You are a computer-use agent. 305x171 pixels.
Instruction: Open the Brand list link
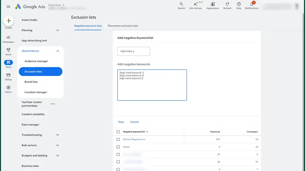pos(126,147)
